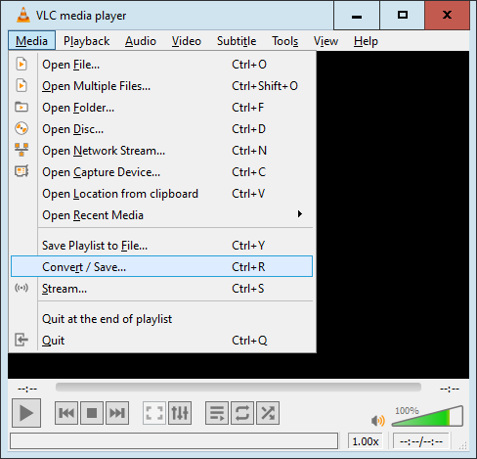Choose Open Multiple Files… entry
Screen dimensions: 477x459
[161, 86]
